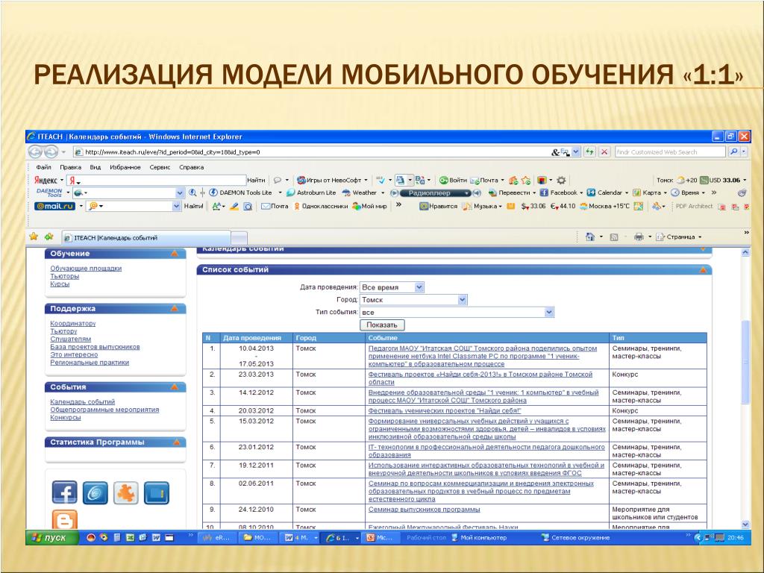Click the RSS feeds icon in command bar
The height and width of the screenshot is (573, 764).
[x=614, y=237]
